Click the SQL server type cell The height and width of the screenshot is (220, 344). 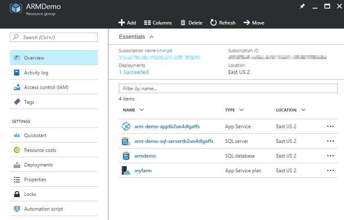[x=237, y=141]
